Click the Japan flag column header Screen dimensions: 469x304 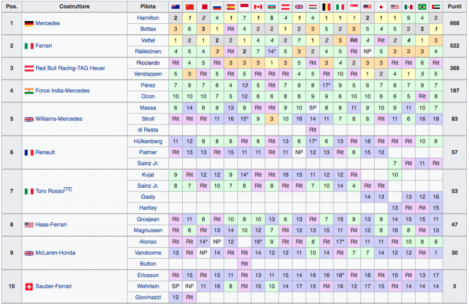point(381,6)
